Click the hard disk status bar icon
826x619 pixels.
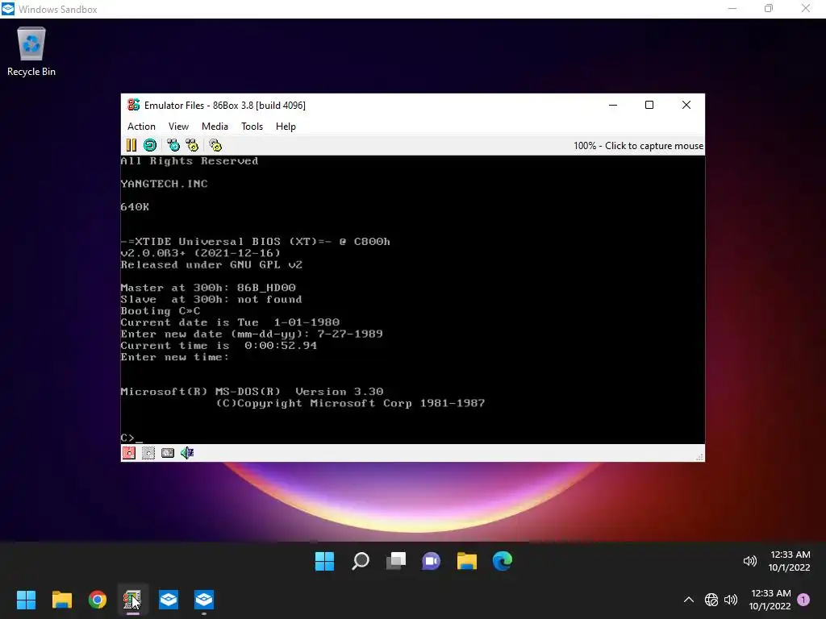tap(168, 453)
